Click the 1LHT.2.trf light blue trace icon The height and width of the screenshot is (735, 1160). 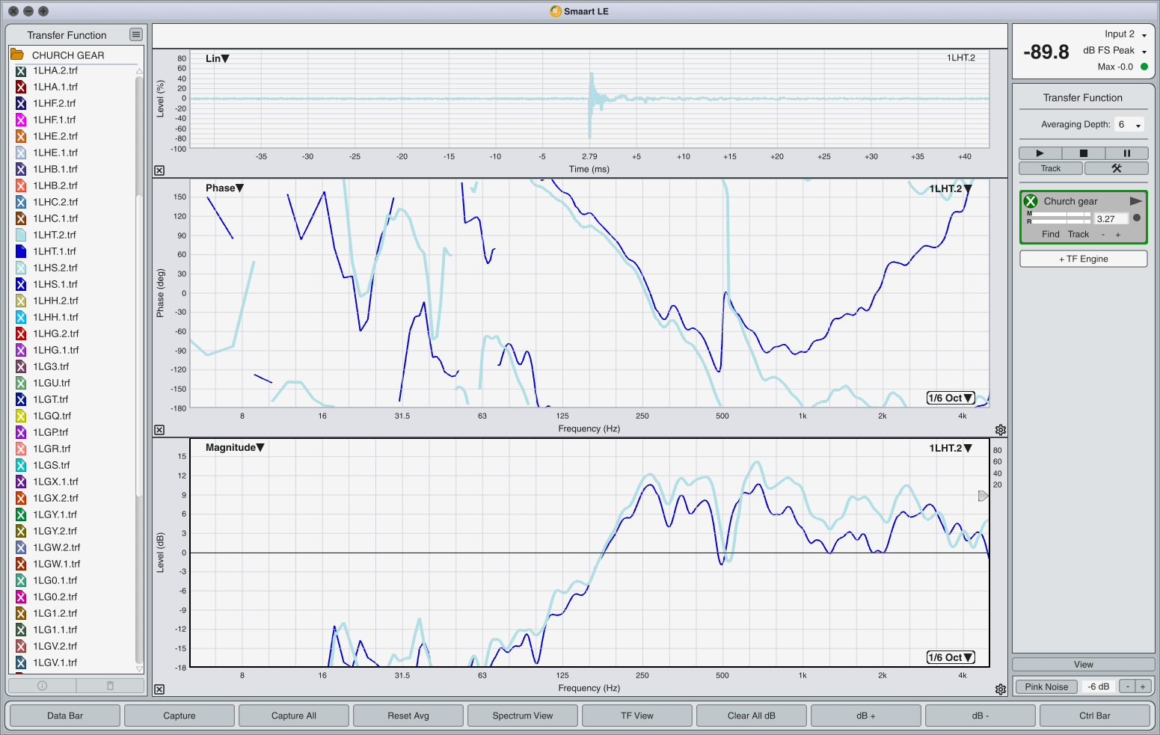click(x=21, y=236)
